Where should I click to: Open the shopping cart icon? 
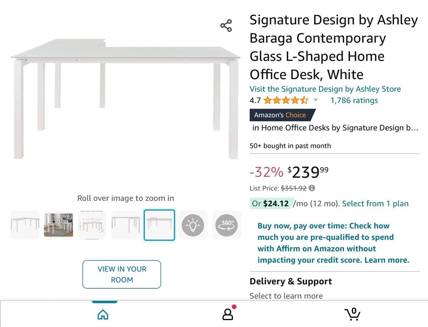point(353,314)
